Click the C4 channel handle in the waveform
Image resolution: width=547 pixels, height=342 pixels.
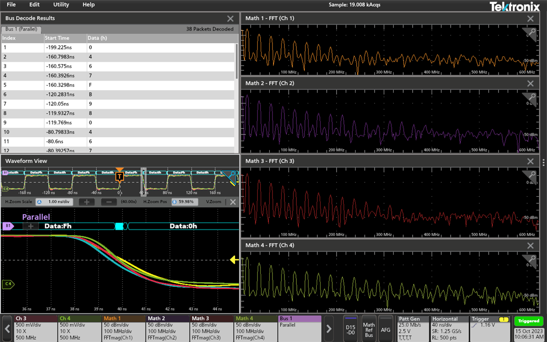click(8, 284)
